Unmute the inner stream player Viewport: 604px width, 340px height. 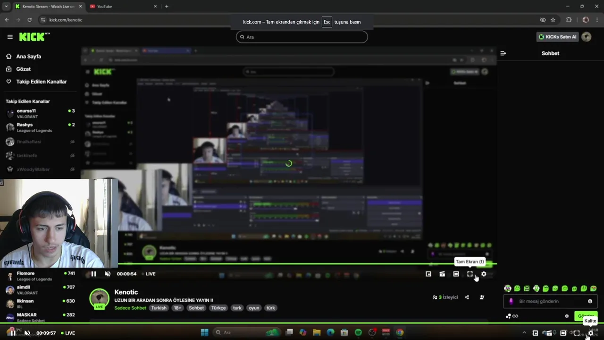pos(108,274)
